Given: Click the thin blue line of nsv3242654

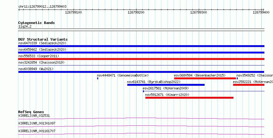Looking at the screenshot, I should (x=141, y=65).
